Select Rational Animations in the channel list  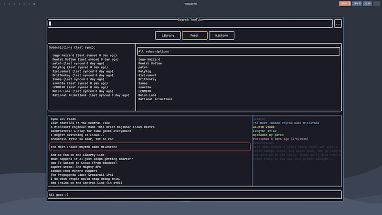[x=156, y=99]
